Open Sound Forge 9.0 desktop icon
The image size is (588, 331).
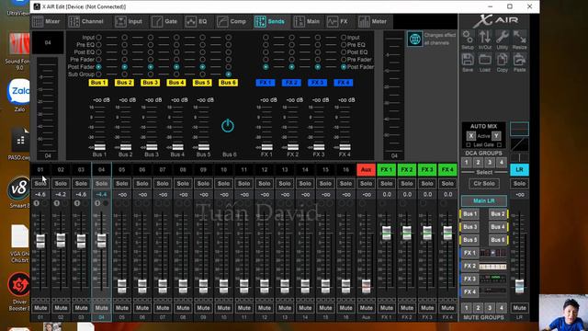pos(18,51)
